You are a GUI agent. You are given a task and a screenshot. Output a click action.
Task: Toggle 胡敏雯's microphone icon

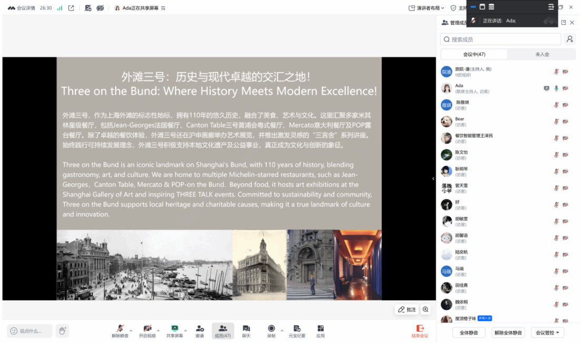[556, 222]
